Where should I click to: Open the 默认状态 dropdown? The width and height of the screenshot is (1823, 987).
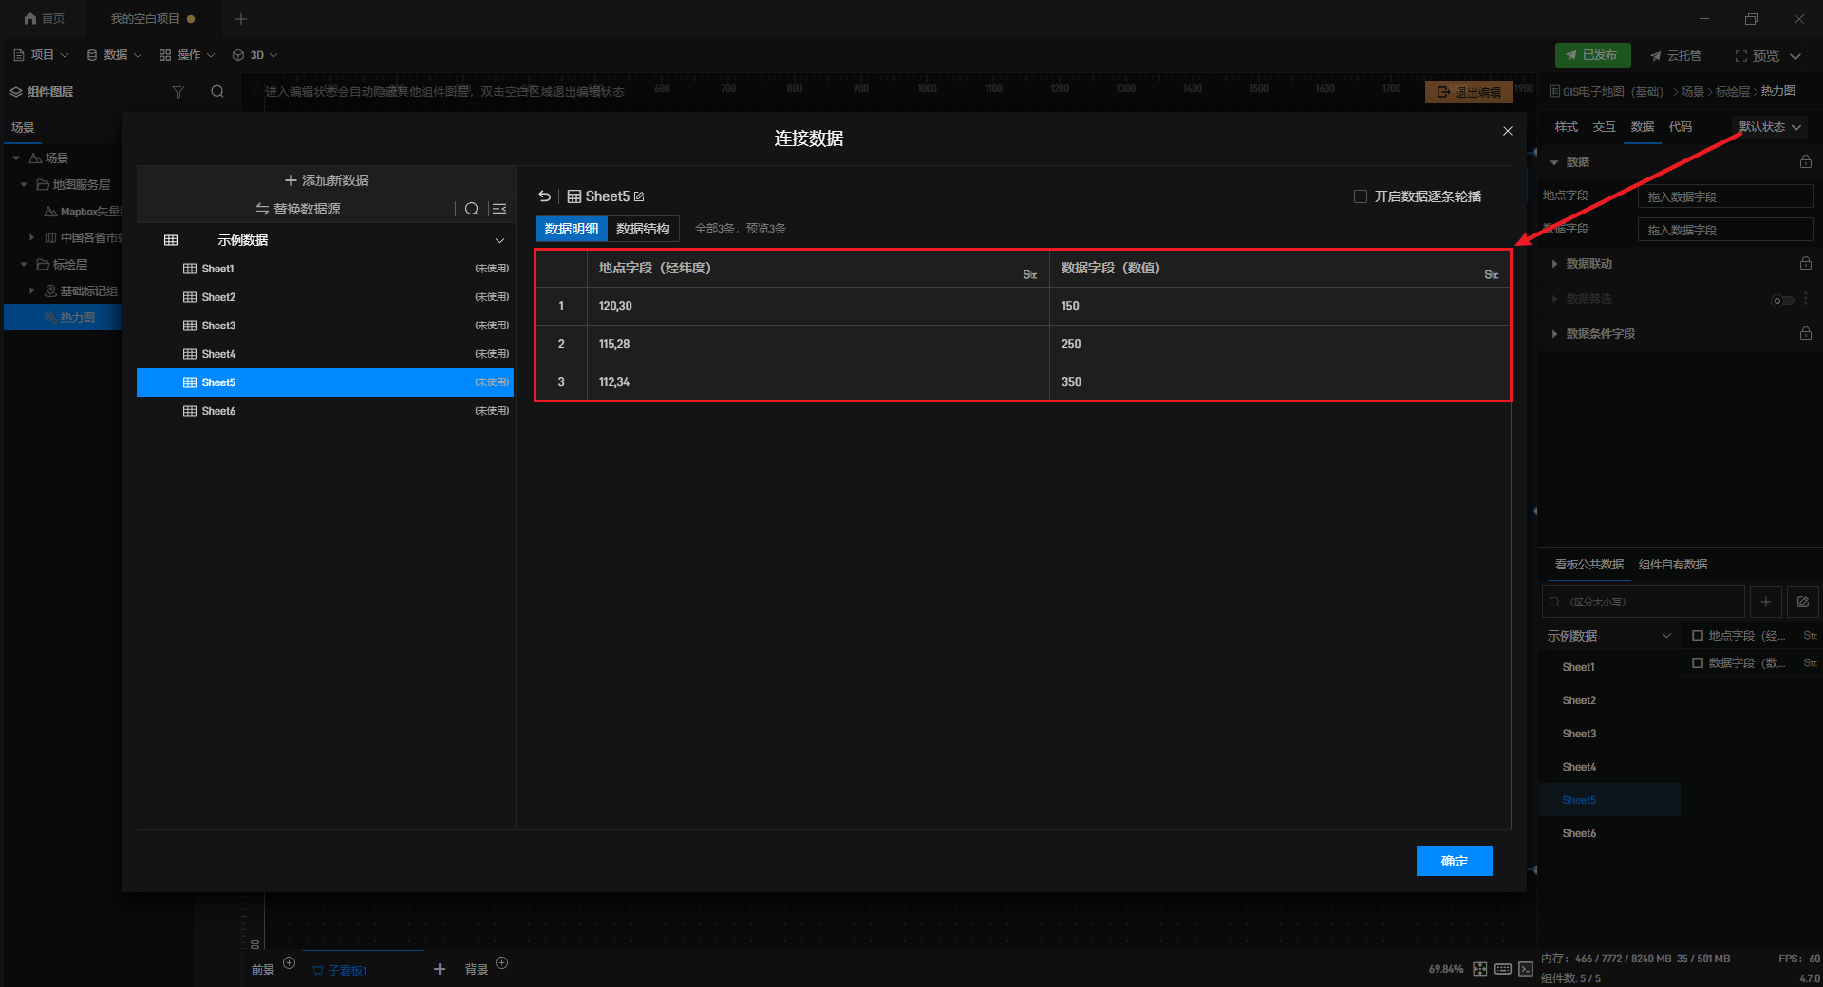tap(1769, 127)
